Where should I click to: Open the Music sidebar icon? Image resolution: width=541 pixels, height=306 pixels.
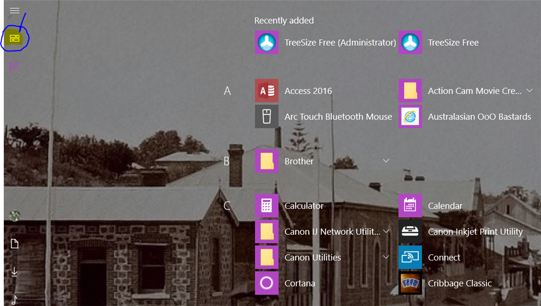14,300
